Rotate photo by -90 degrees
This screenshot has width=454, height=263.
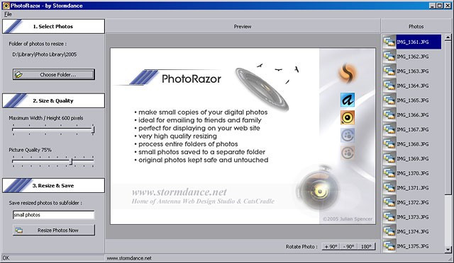(x=348, y=247)
